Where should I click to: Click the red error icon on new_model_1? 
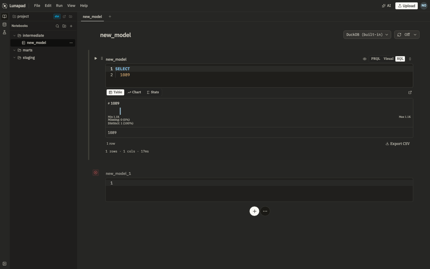[96, 172]
